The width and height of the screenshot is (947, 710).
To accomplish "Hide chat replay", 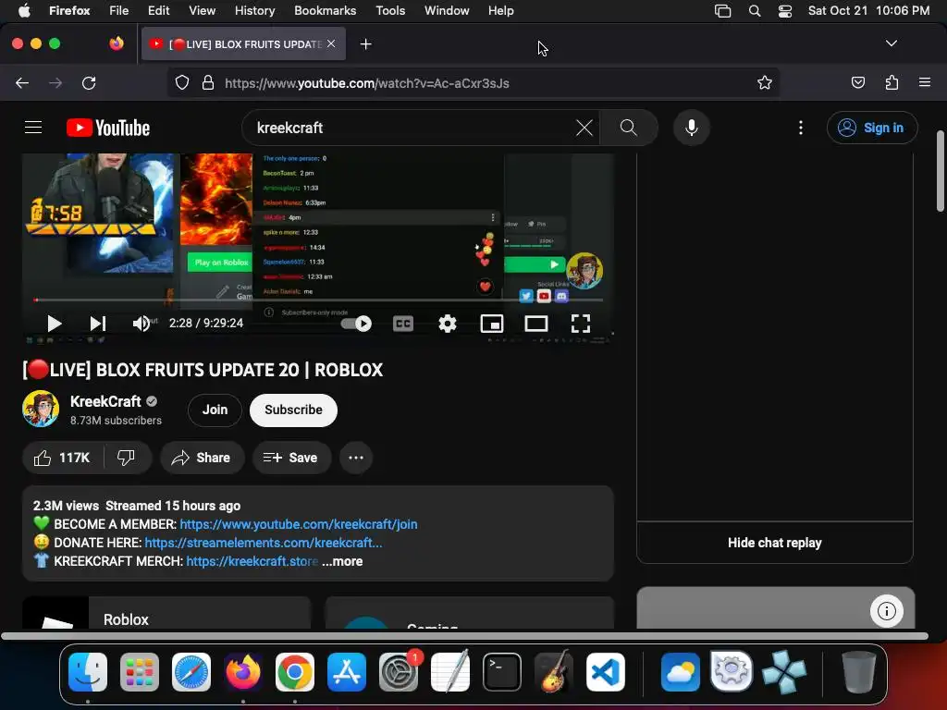I will tap(775, 543).
